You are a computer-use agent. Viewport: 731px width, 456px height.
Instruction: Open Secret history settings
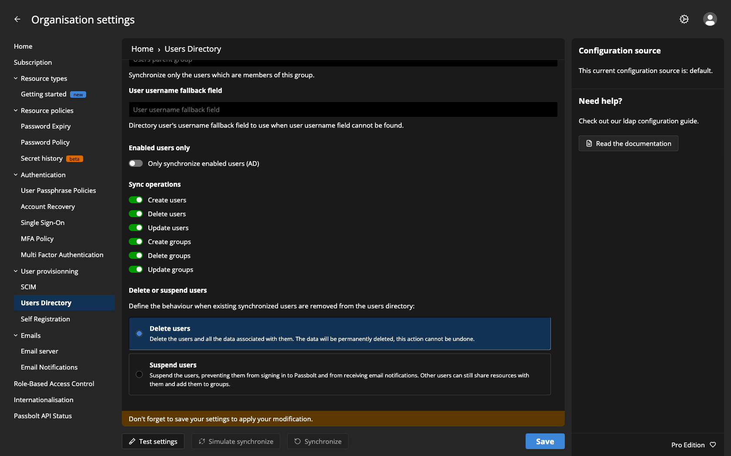[x=42, y=158]
